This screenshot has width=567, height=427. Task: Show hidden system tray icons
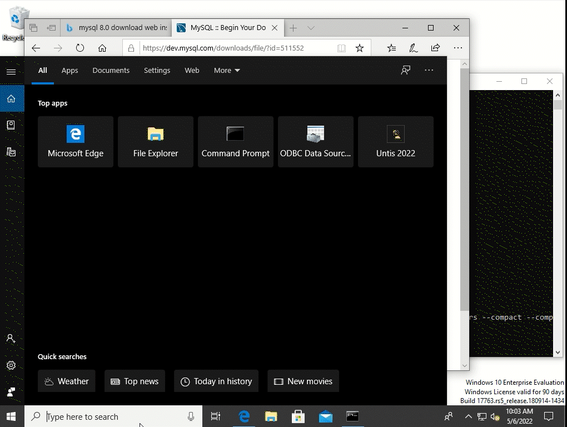click(469, 416)
